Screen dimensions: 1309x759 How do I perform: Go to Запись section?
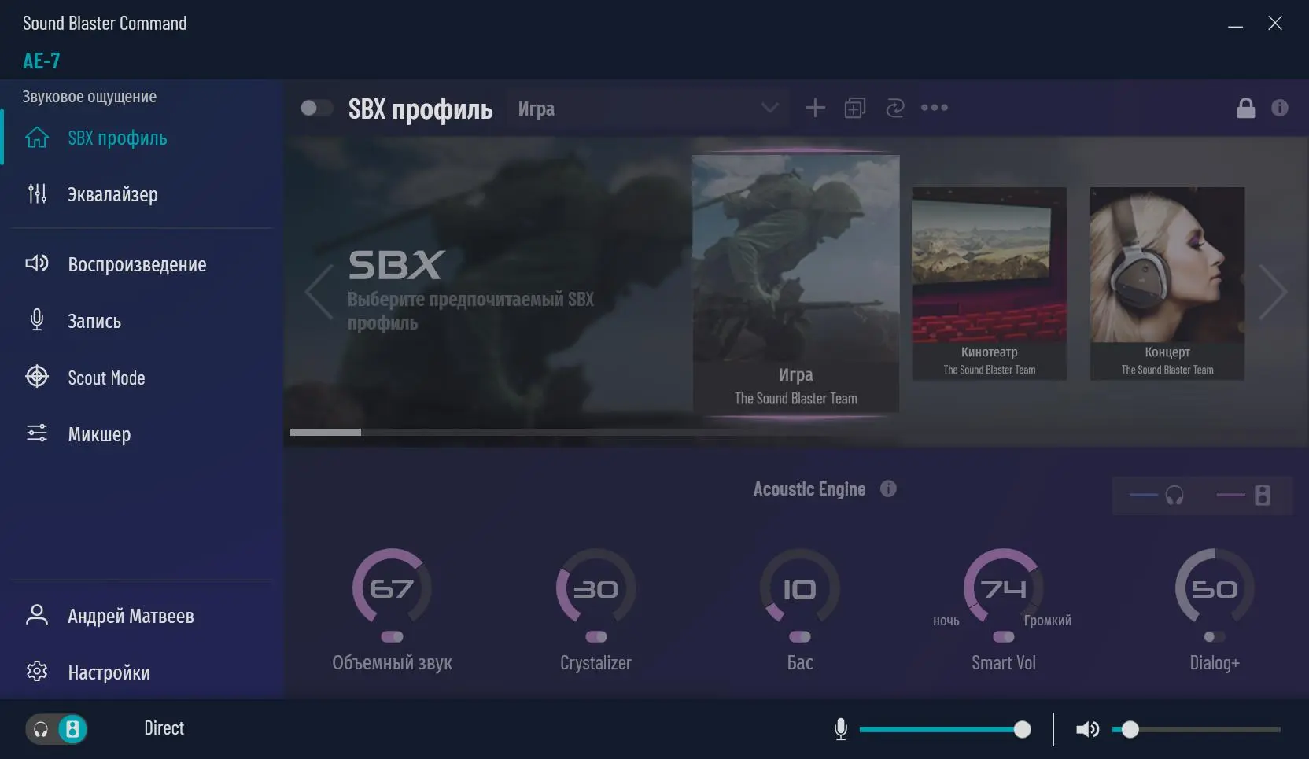pos(142,321)
